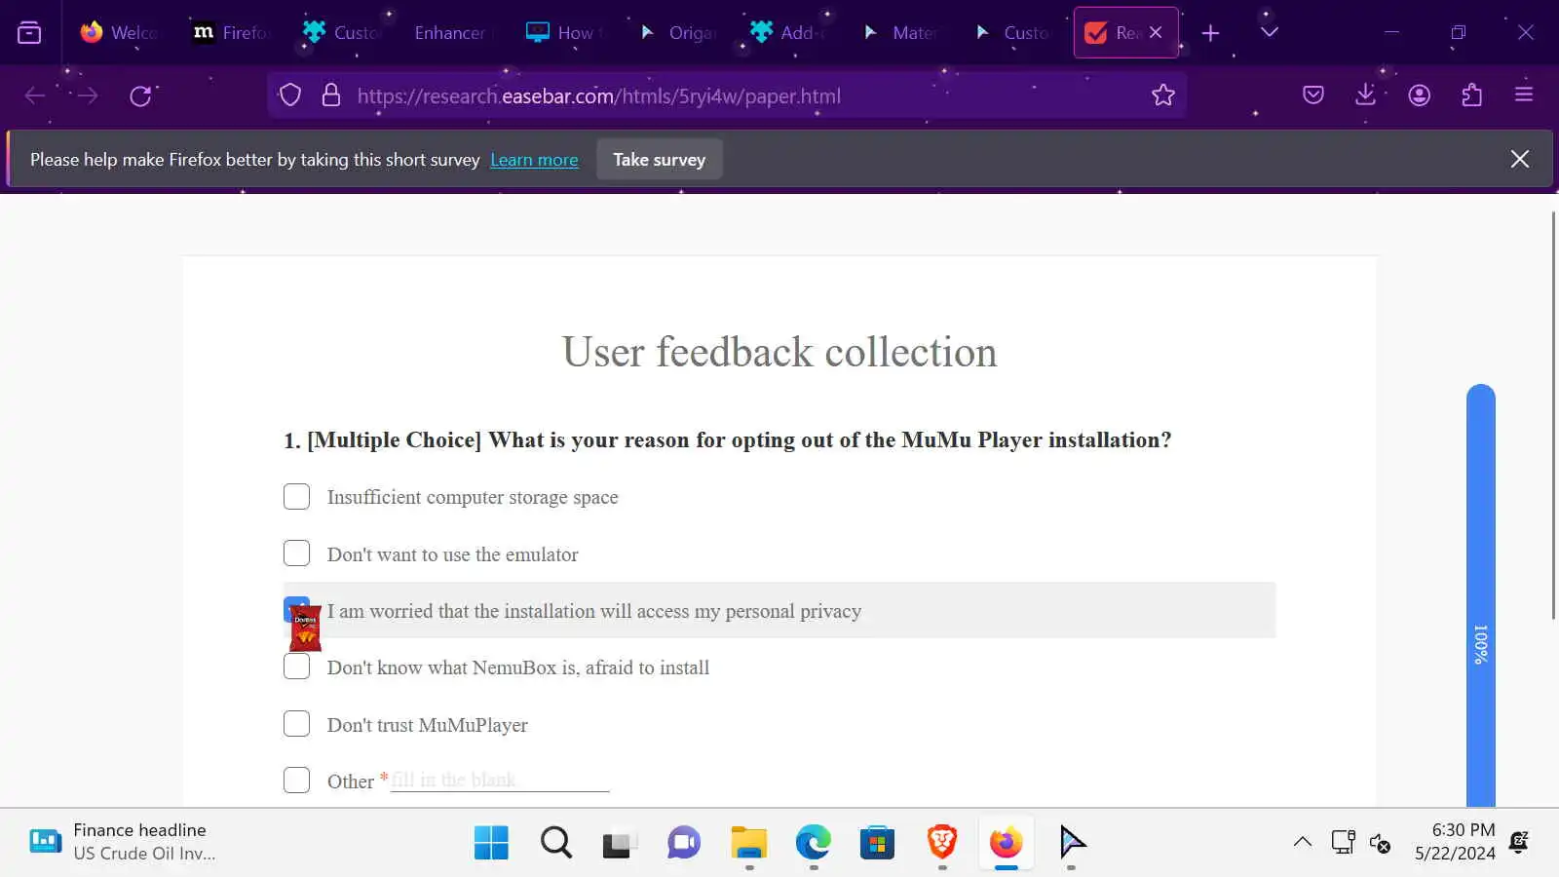Viewport: 1559px width, 877px height.
Task: Reload the current page
Action: pos(141,95)
